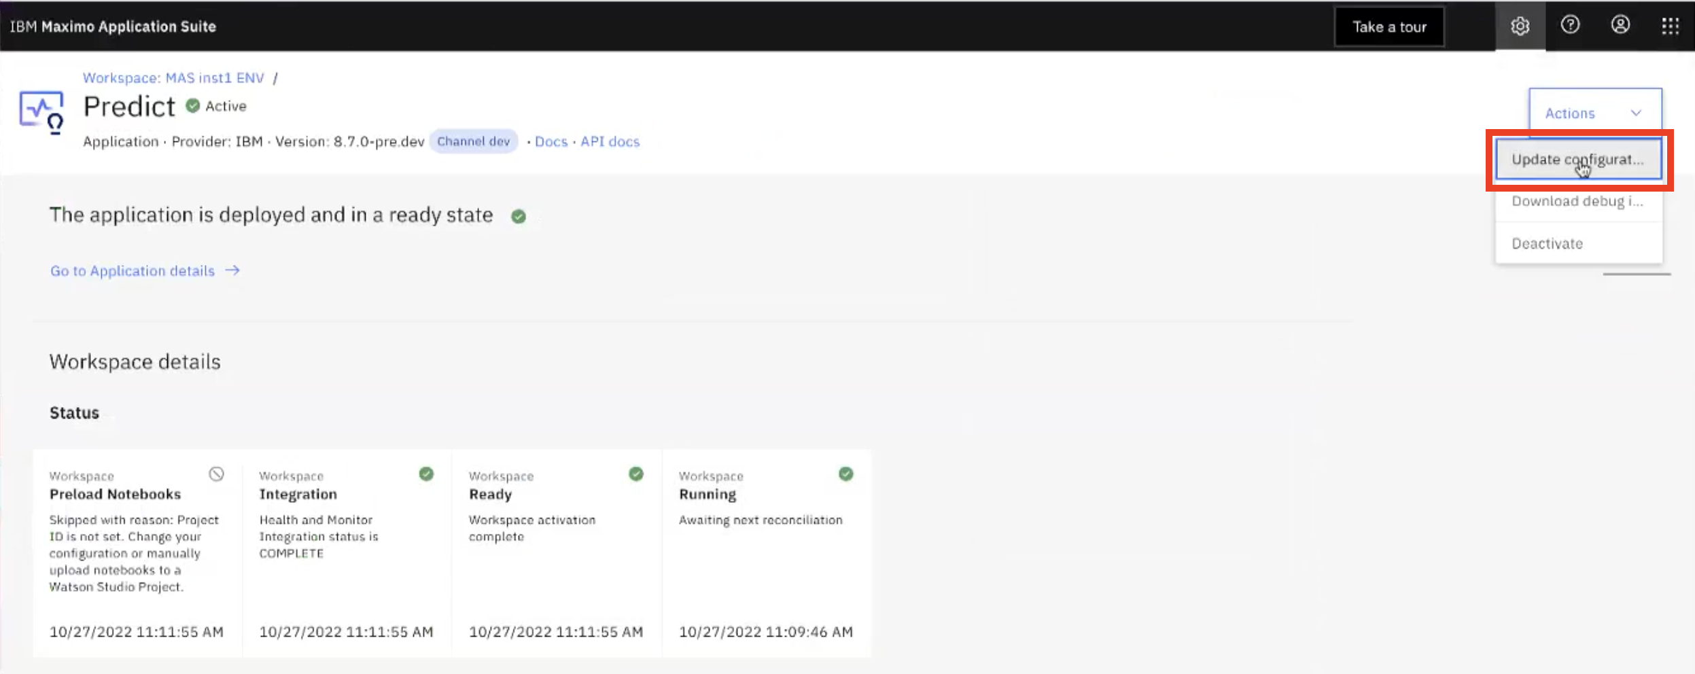Click the Ready card checkmark icon

636,474
